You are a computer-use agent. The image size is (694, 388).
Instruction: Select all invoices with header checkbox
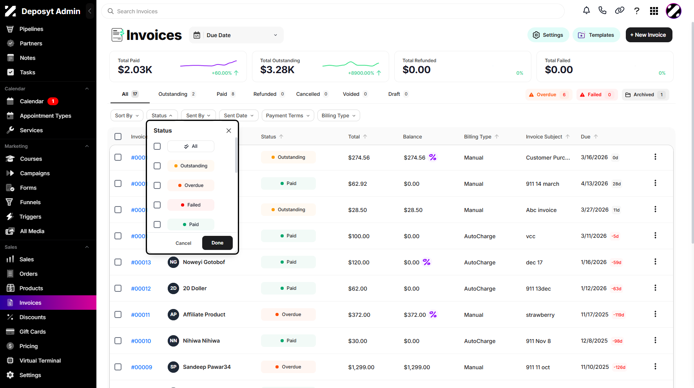118,137
